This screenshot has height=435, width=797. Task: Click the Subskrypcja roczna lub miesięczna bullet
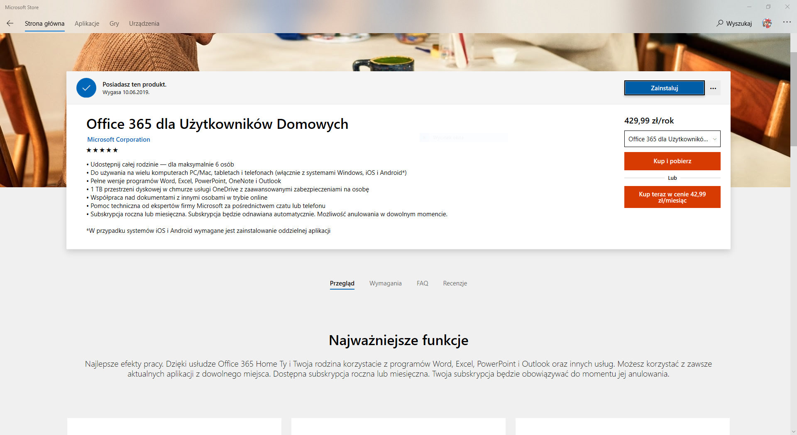click(267, 214)
